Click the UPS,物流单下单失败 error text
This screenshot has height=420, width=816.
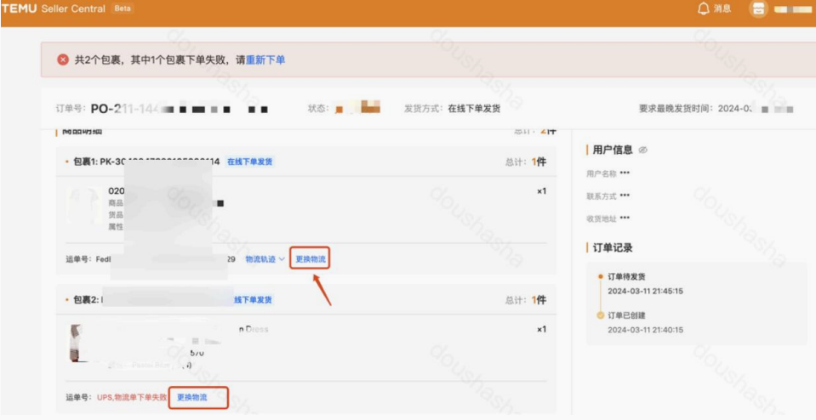click(x=132, y=397)
